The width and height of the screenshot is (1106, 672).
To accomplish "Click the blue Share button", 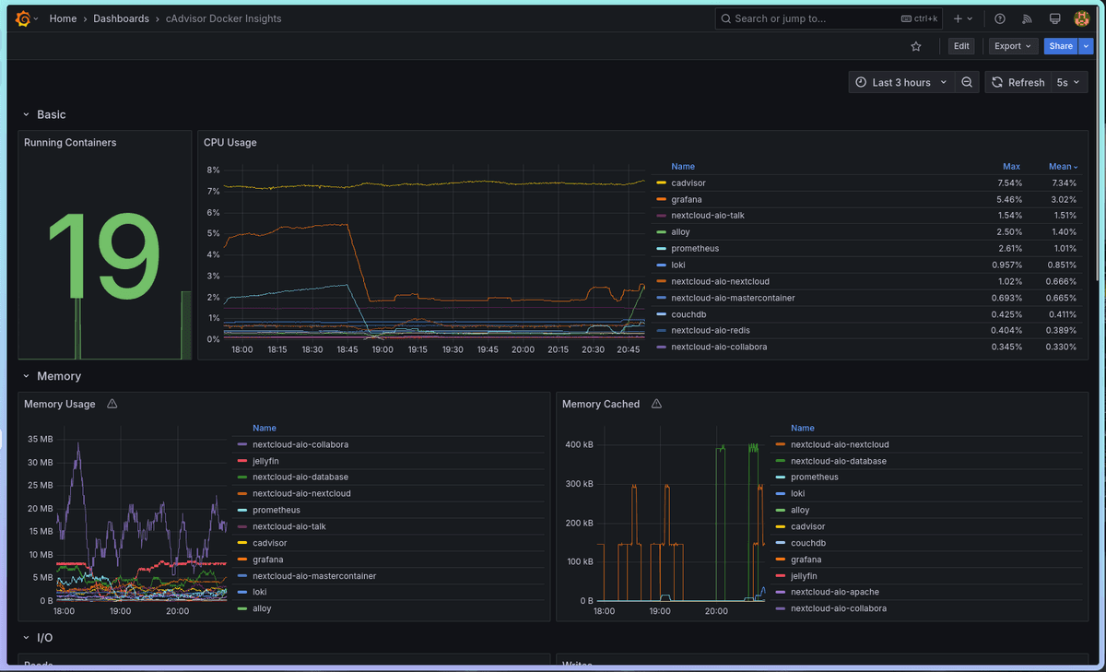I will 1061,46.
